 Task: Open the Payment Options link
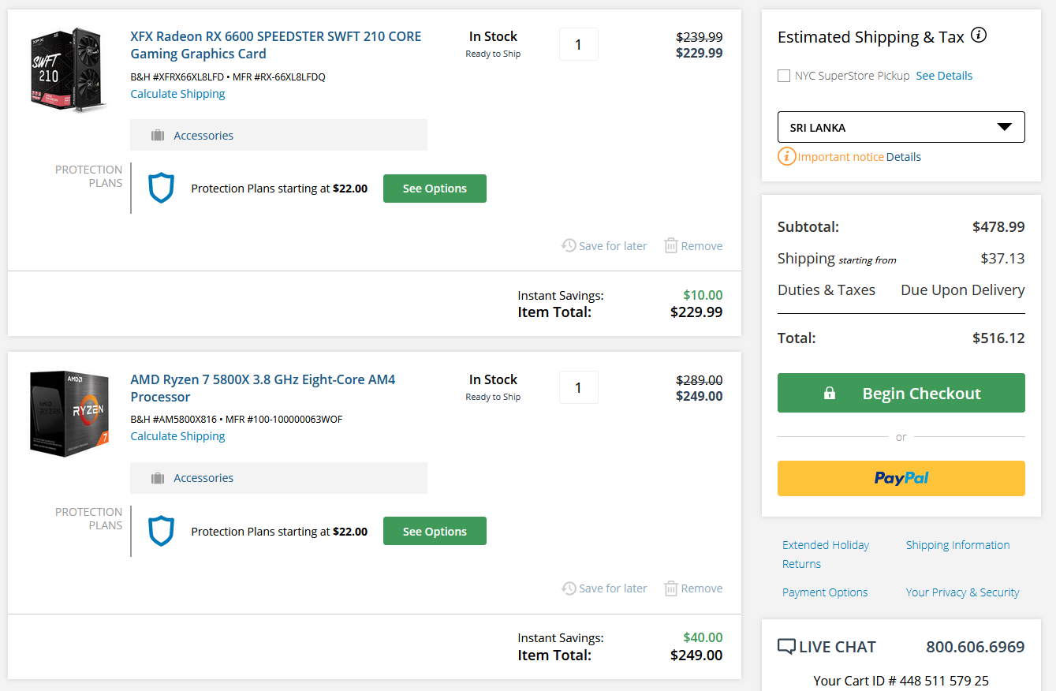click(x=825, y=592)
